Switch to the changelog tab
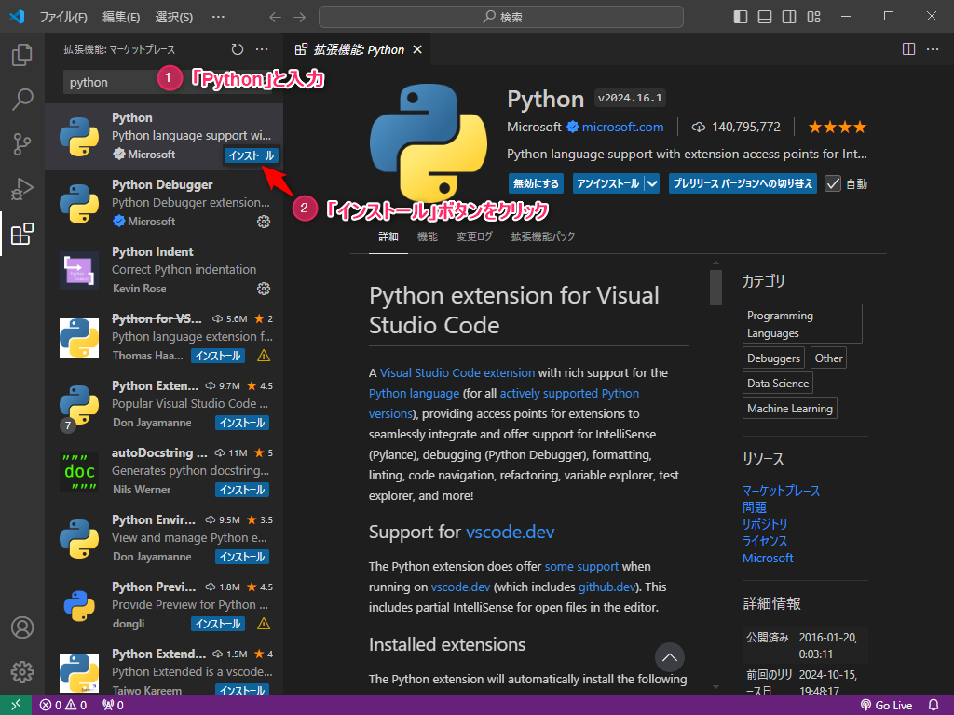Image resolution: width=954 pixels, height=715 pixels. pos(474,236)
